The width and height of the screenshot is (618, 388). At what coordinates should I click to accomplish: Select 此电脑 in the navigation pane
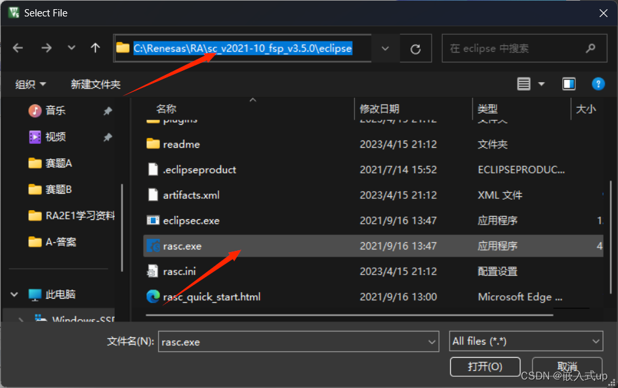click(60, 294)
